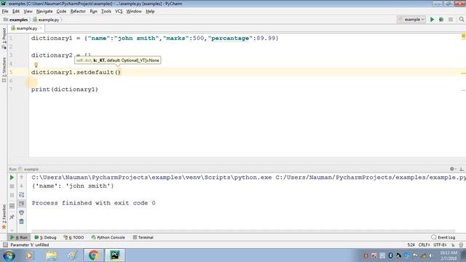Open Chrome from the taskbar

[94, 255]
